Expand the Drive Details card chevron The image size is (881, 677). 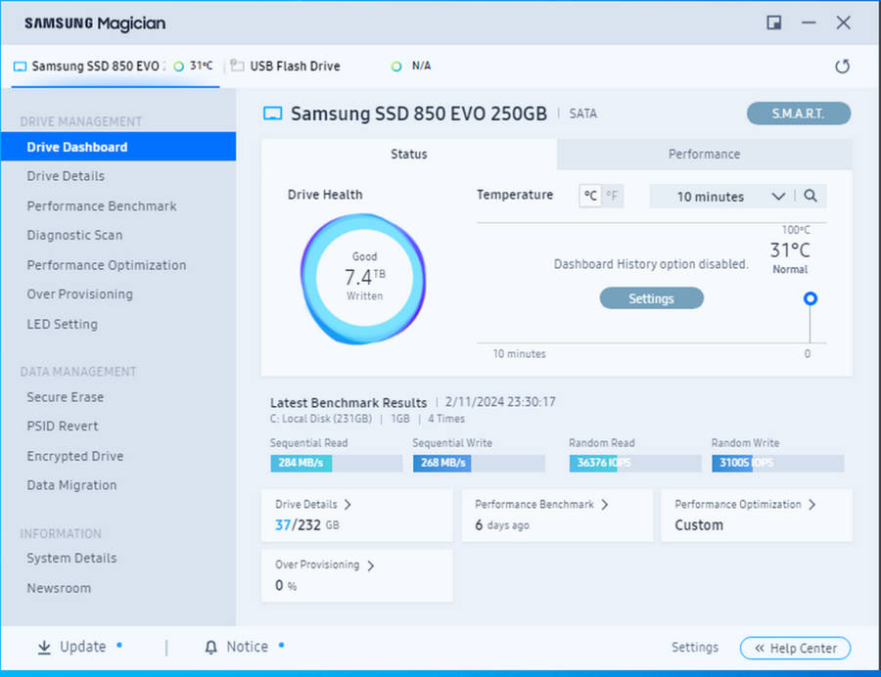(x=348, y=505)
